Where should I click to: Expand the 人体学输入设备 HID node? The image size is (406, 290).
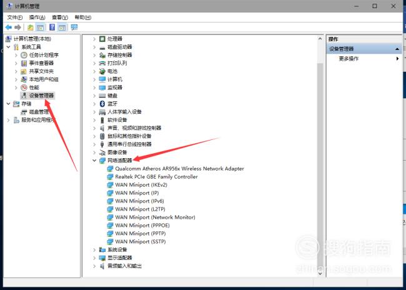(x=94, y=112)
